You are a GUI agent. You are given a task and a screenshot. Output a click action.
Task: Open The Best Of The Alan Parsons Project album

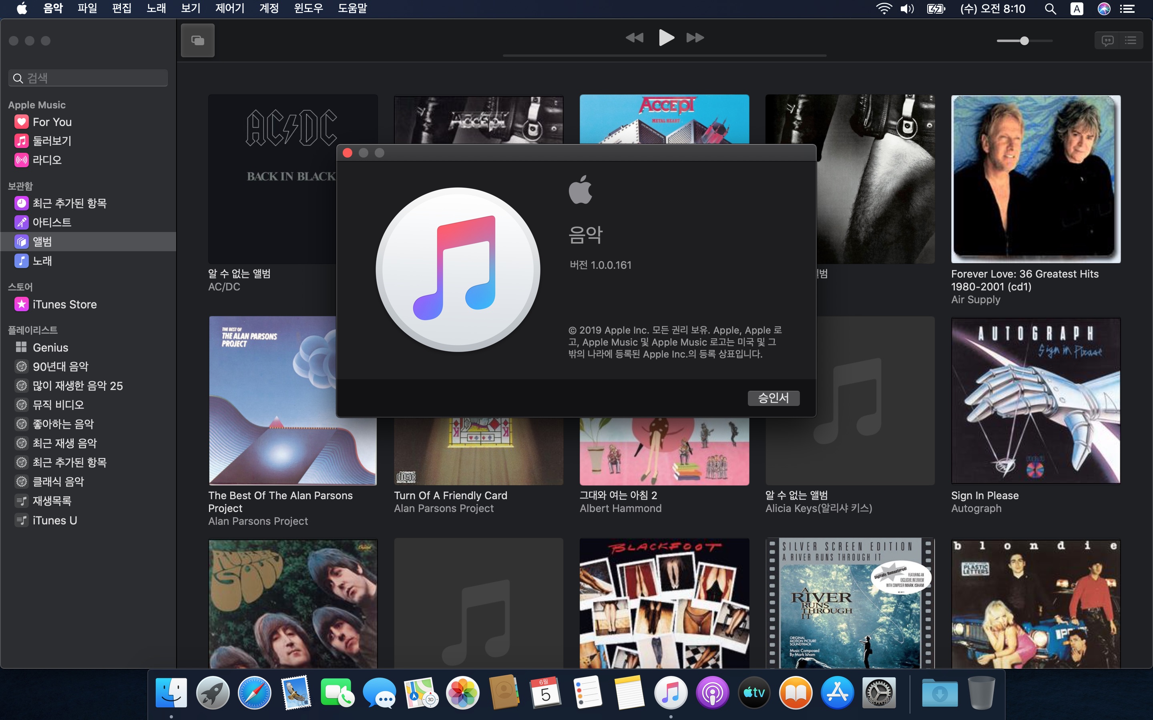(x=293, y=401)
